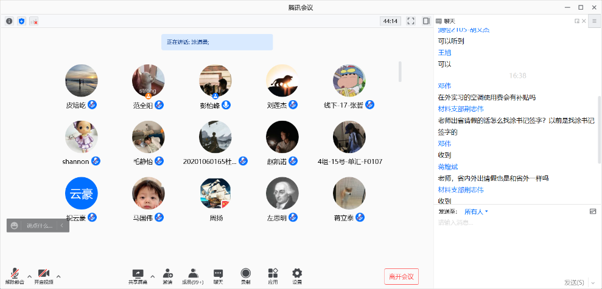Turn on the camera (开启视频)
Screen dimensions: 602x289
pos(43,276)
